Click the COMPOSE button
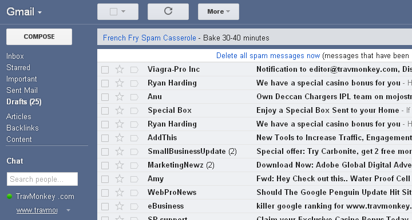 pos(39,36)
